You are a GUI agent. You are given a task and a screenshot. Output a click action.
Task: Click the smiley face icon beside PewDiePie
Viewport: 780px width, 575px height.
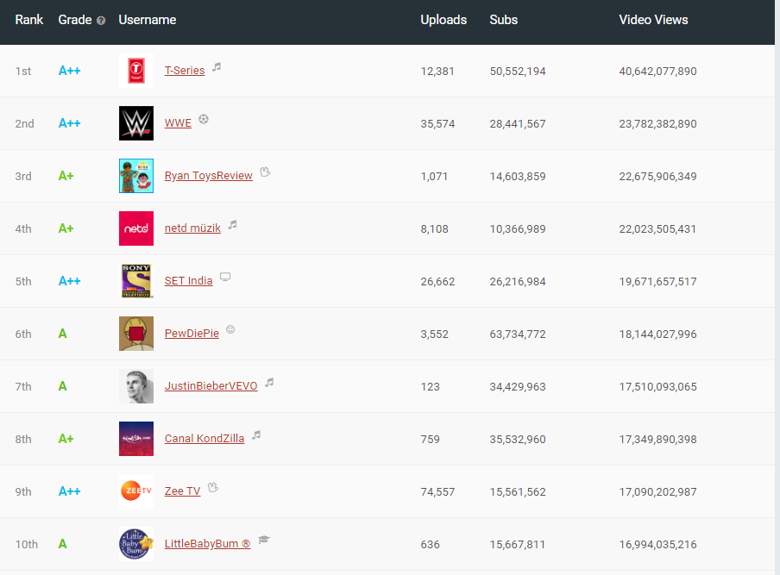[x=230, y=329]
